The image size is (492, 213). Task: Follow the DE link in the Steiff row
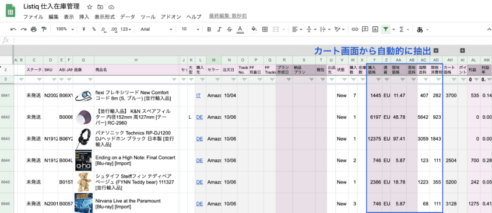point(199,182)
